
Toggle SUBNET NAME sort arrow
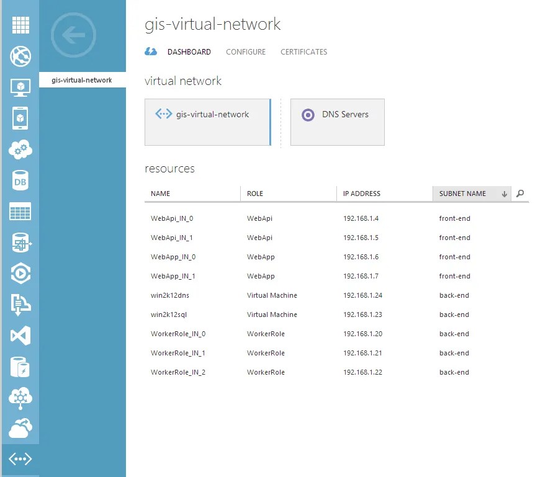(504, 194)
